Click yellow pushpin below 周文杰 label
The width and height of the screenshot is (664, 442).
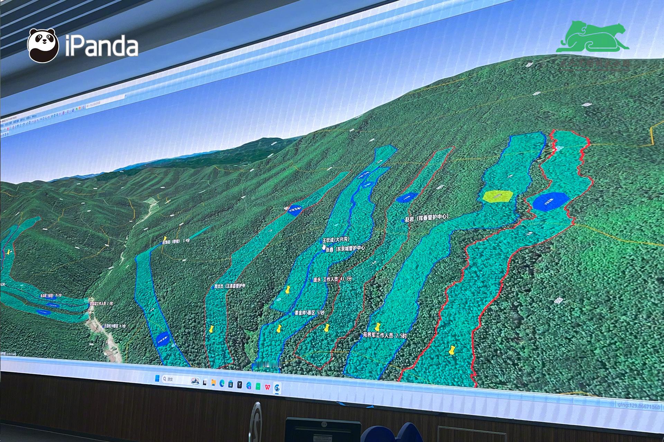coord(211,328)
